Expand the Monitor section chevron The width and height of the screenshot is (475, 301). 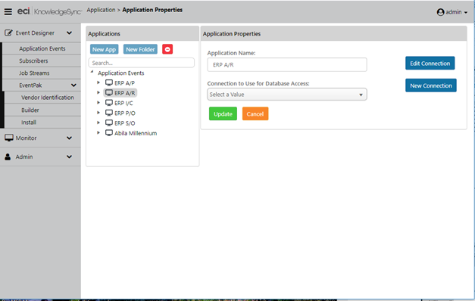[x=70, y=138]
